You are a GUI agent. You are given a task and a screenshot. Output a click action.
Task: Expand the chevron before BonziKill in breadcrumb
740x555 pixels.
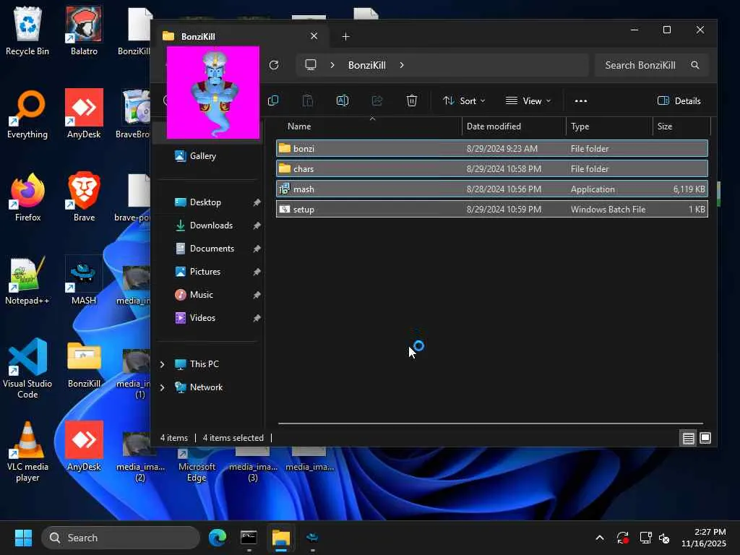coord(332,65)
